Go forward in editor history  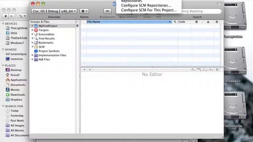pos(90,69)
